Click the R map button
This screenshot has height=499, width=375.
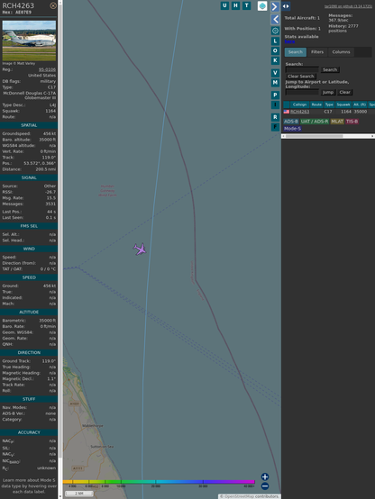(x=275, y=117)
